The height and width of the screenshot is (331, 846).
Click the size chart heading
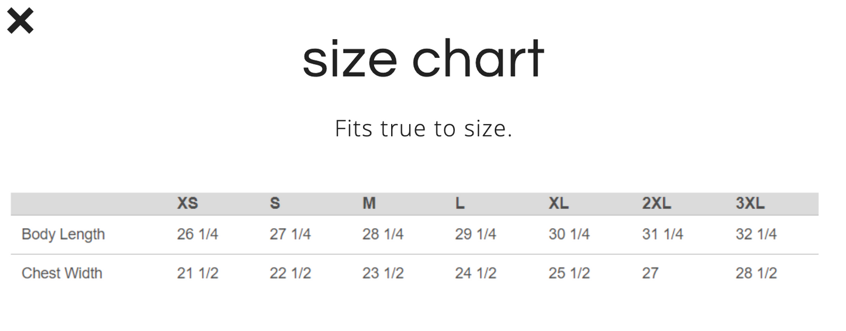coord(423,59)
